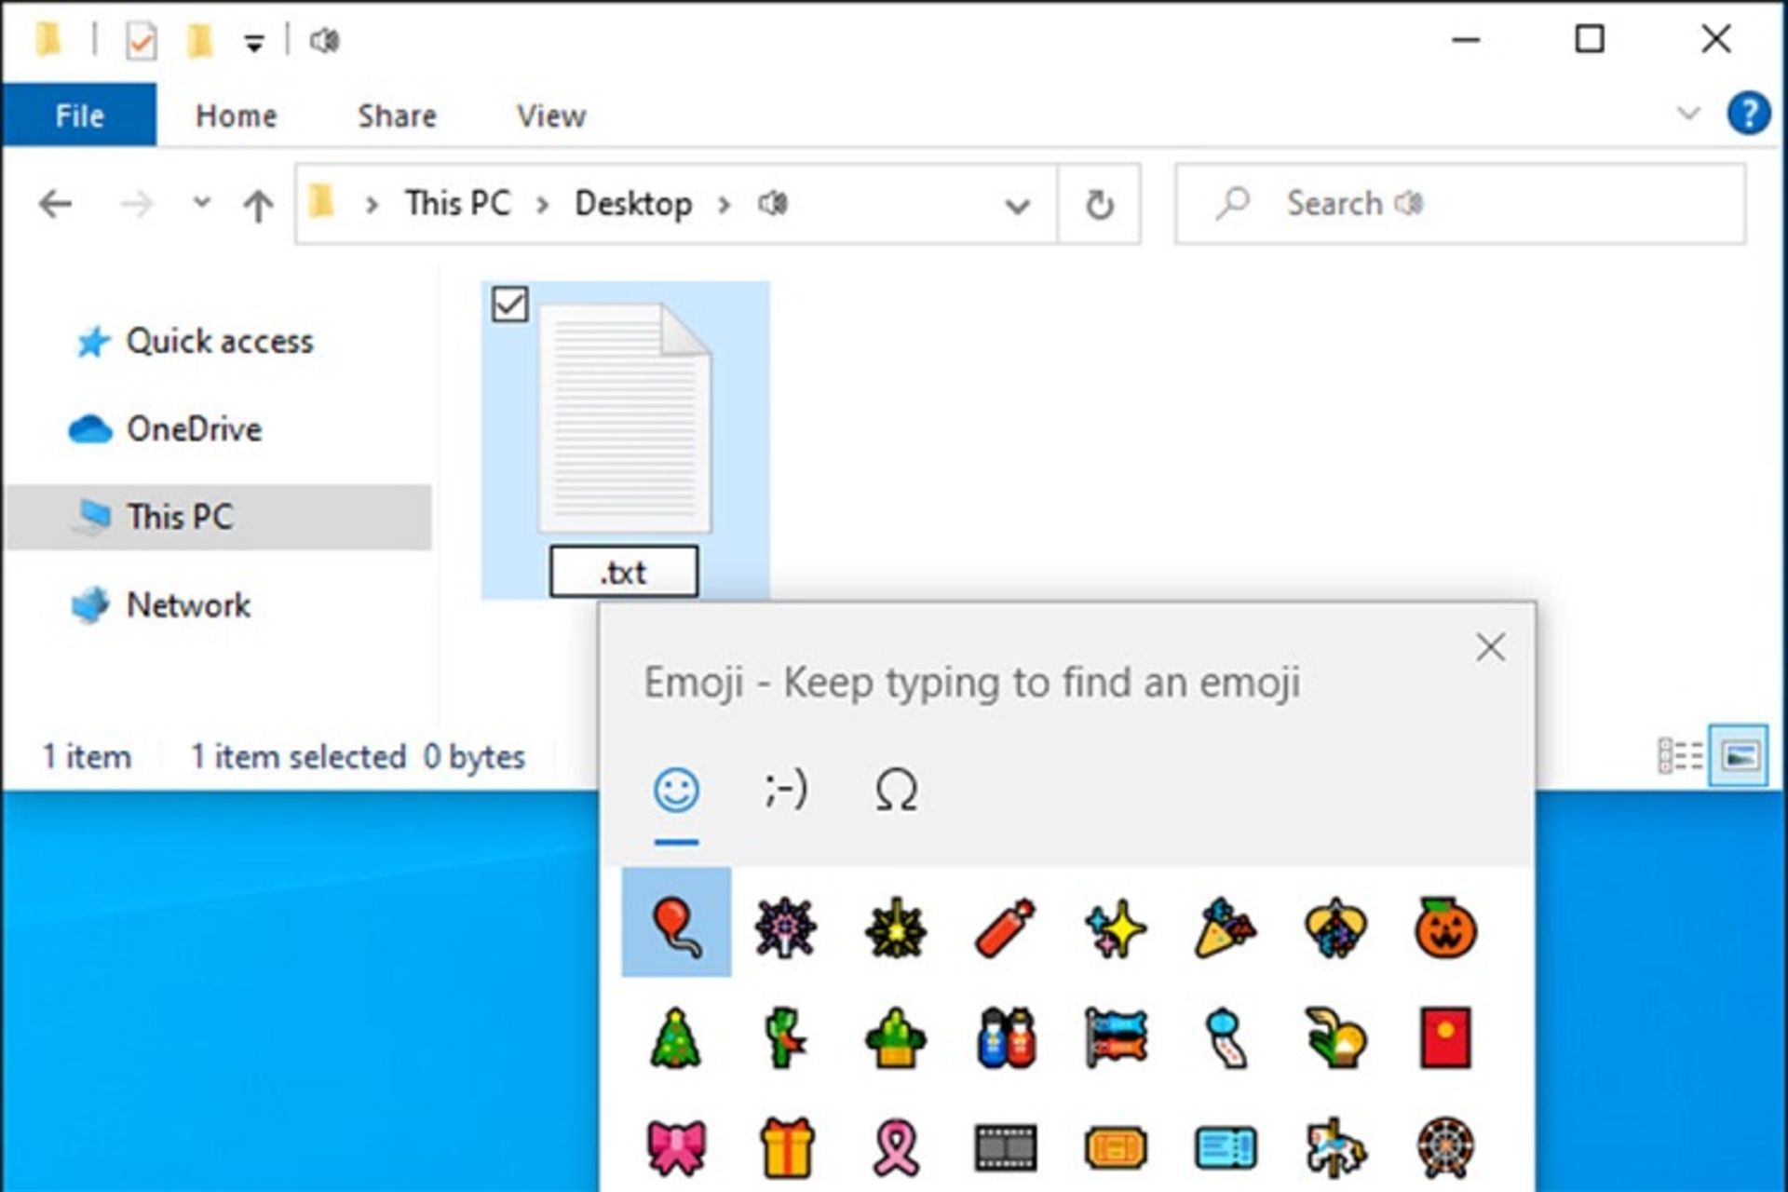Pick the confetti ball emoji

1335,928
